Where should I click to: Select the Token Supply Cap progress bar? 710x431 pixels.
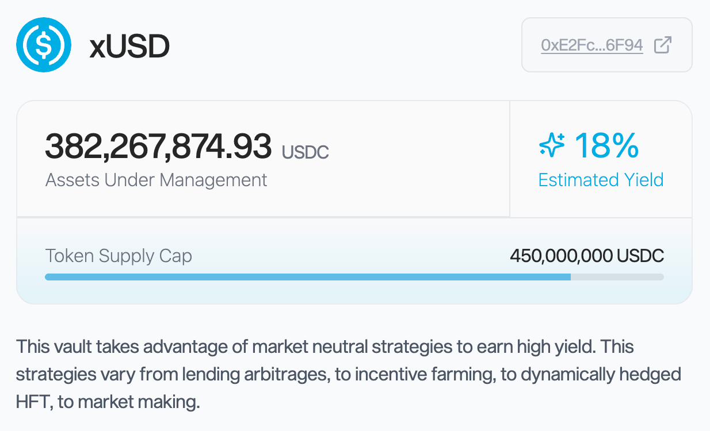pos(354,276)
